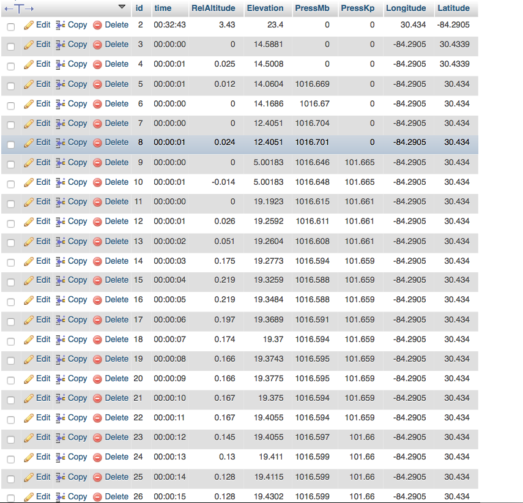Click the red Delete icon in row id 4
The height and width of the screenshot is (503, 523).
click(x=97, y=64)
